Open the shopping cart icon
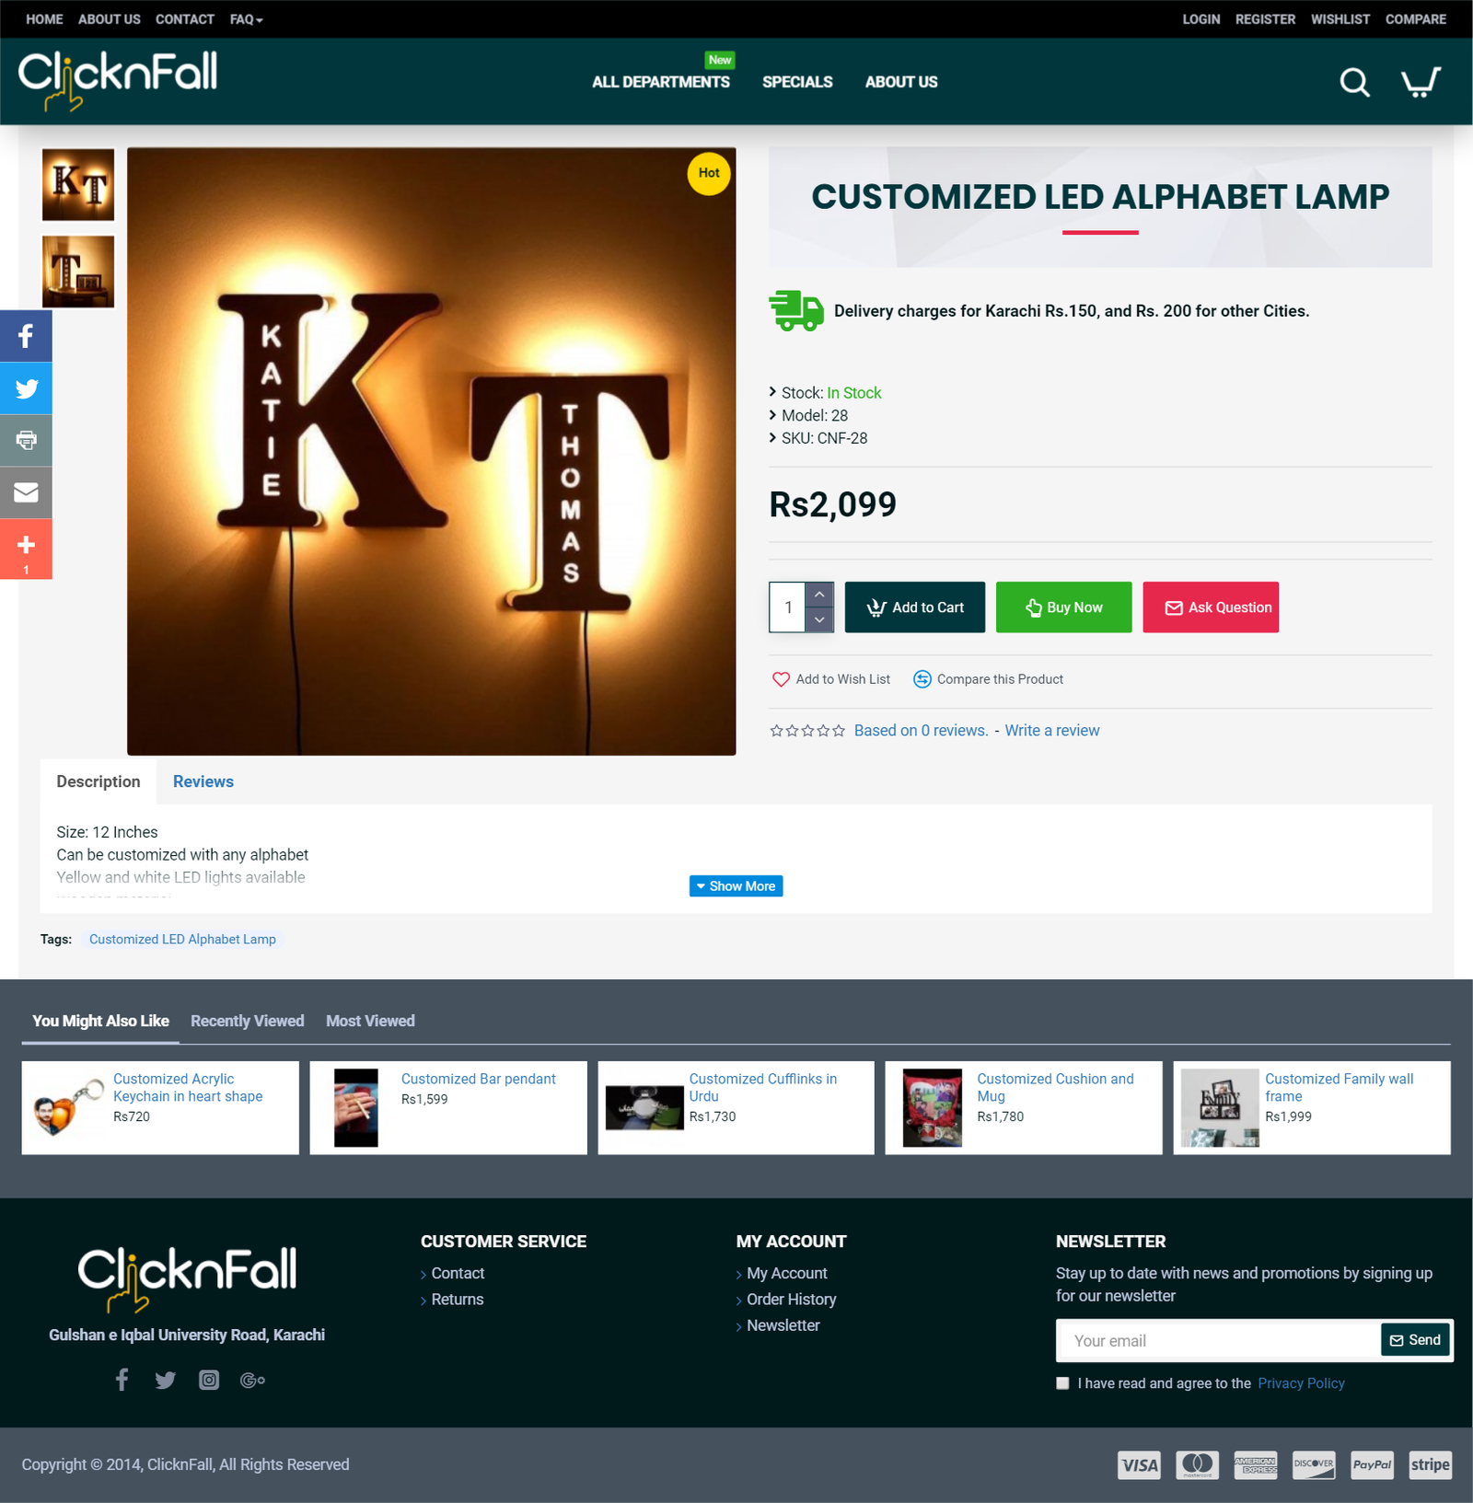This screenshot has height=1503, width=1473. pyautogui.click(x=1421, y=82)
